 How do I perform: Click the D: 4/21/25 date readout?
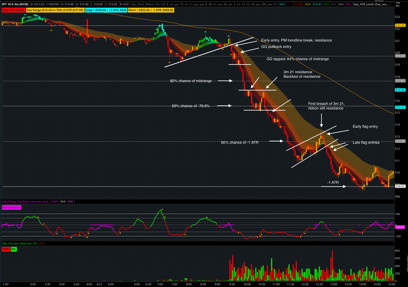45,4
